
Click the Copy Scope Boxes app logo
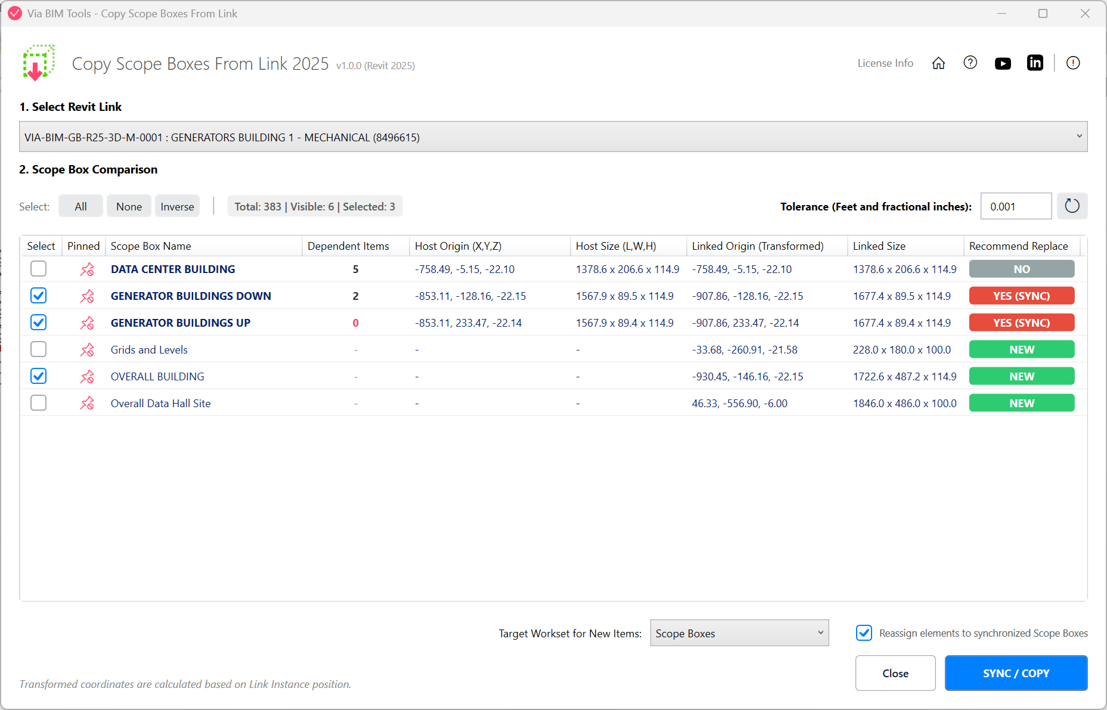(x=39, y=62)
